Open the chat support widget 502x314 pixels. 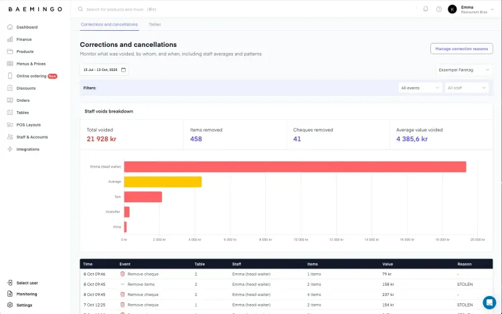489,302
